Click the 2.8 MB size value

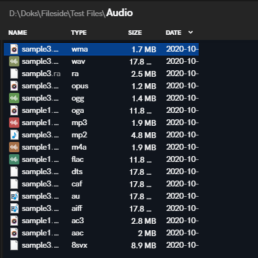pos(144,221)
